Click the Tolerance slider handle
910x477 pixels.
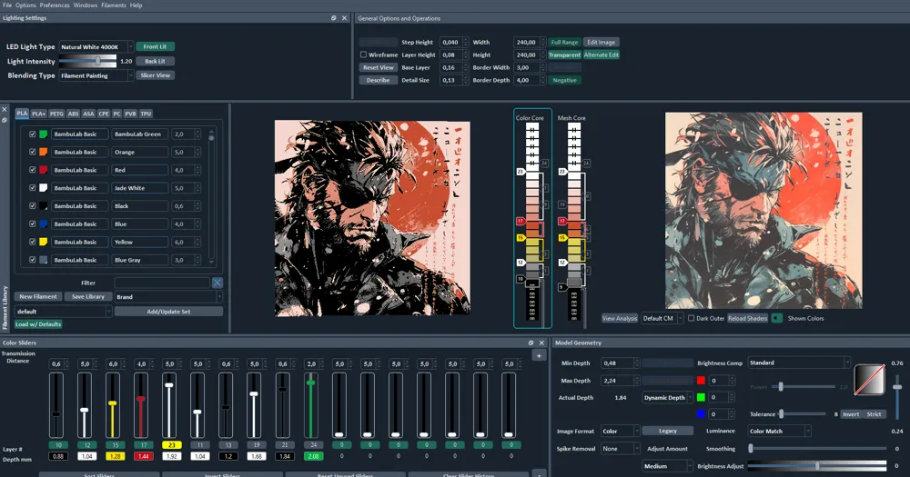(781, 413)
